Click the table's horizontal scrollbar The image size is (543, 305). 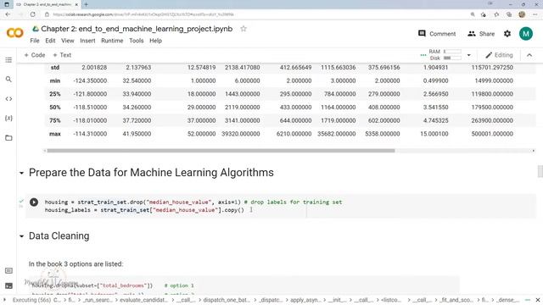221,151
